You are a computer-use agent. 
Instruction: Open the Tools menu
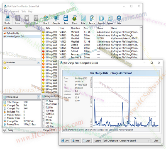click(x=24, y=12)
